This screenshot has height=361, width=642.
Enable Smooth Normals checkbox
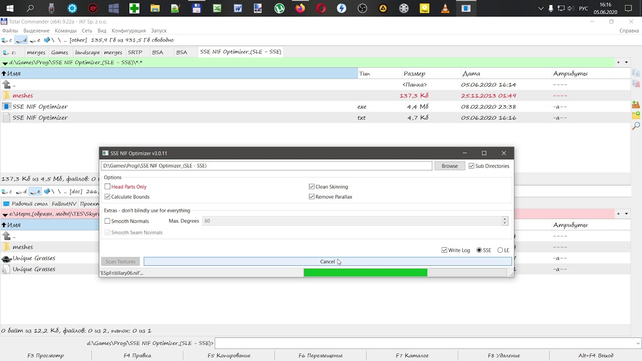tap(107, 221)
